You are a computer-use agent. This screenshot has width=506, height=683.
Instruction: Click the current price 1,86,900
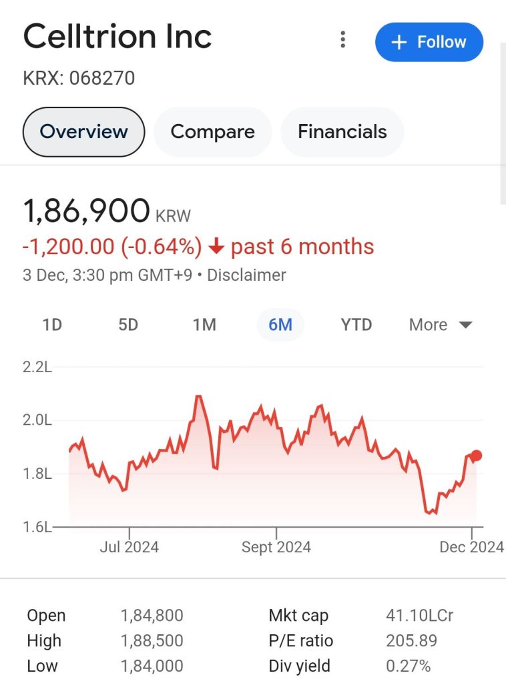click(87, 211)
